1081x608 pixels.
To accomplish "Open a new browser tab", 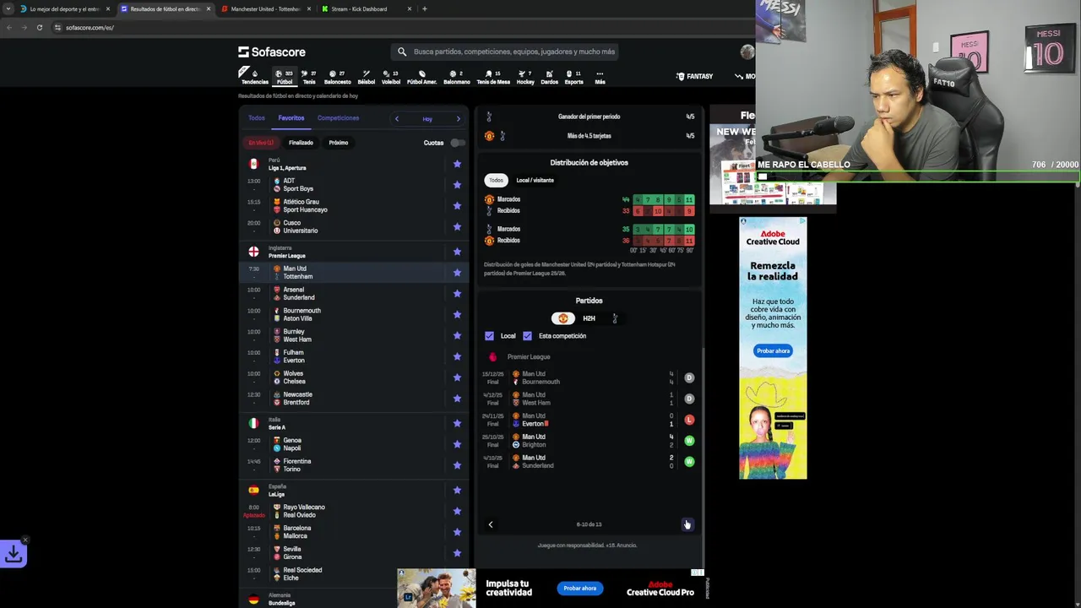I will pos(425,8).
